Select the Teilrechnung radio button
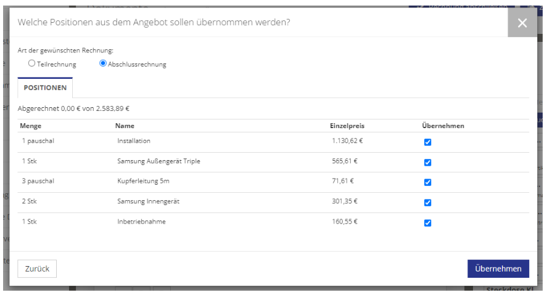 pos(31,63)
